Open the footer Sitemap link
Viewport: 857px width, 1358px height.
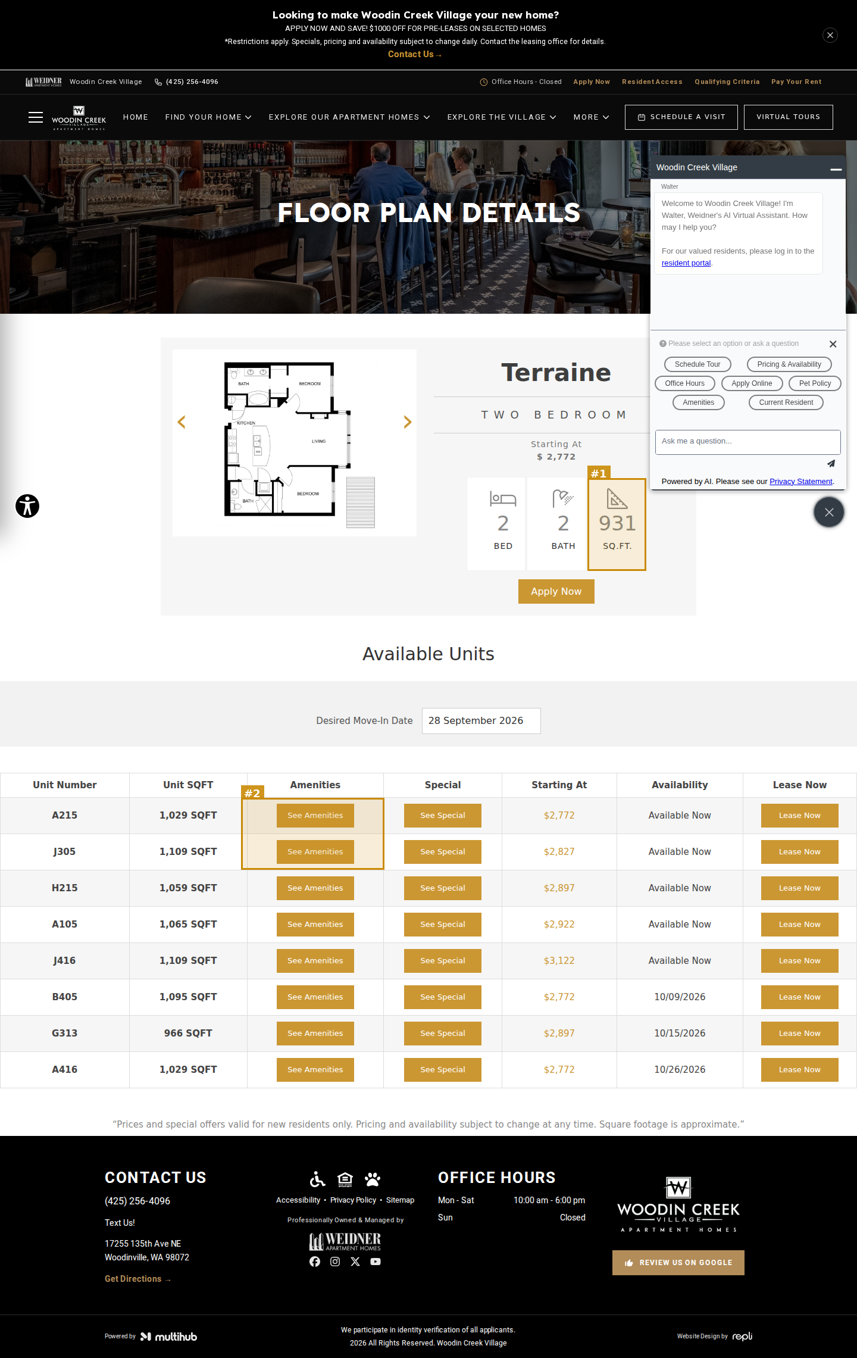(x=400, y=1200)
